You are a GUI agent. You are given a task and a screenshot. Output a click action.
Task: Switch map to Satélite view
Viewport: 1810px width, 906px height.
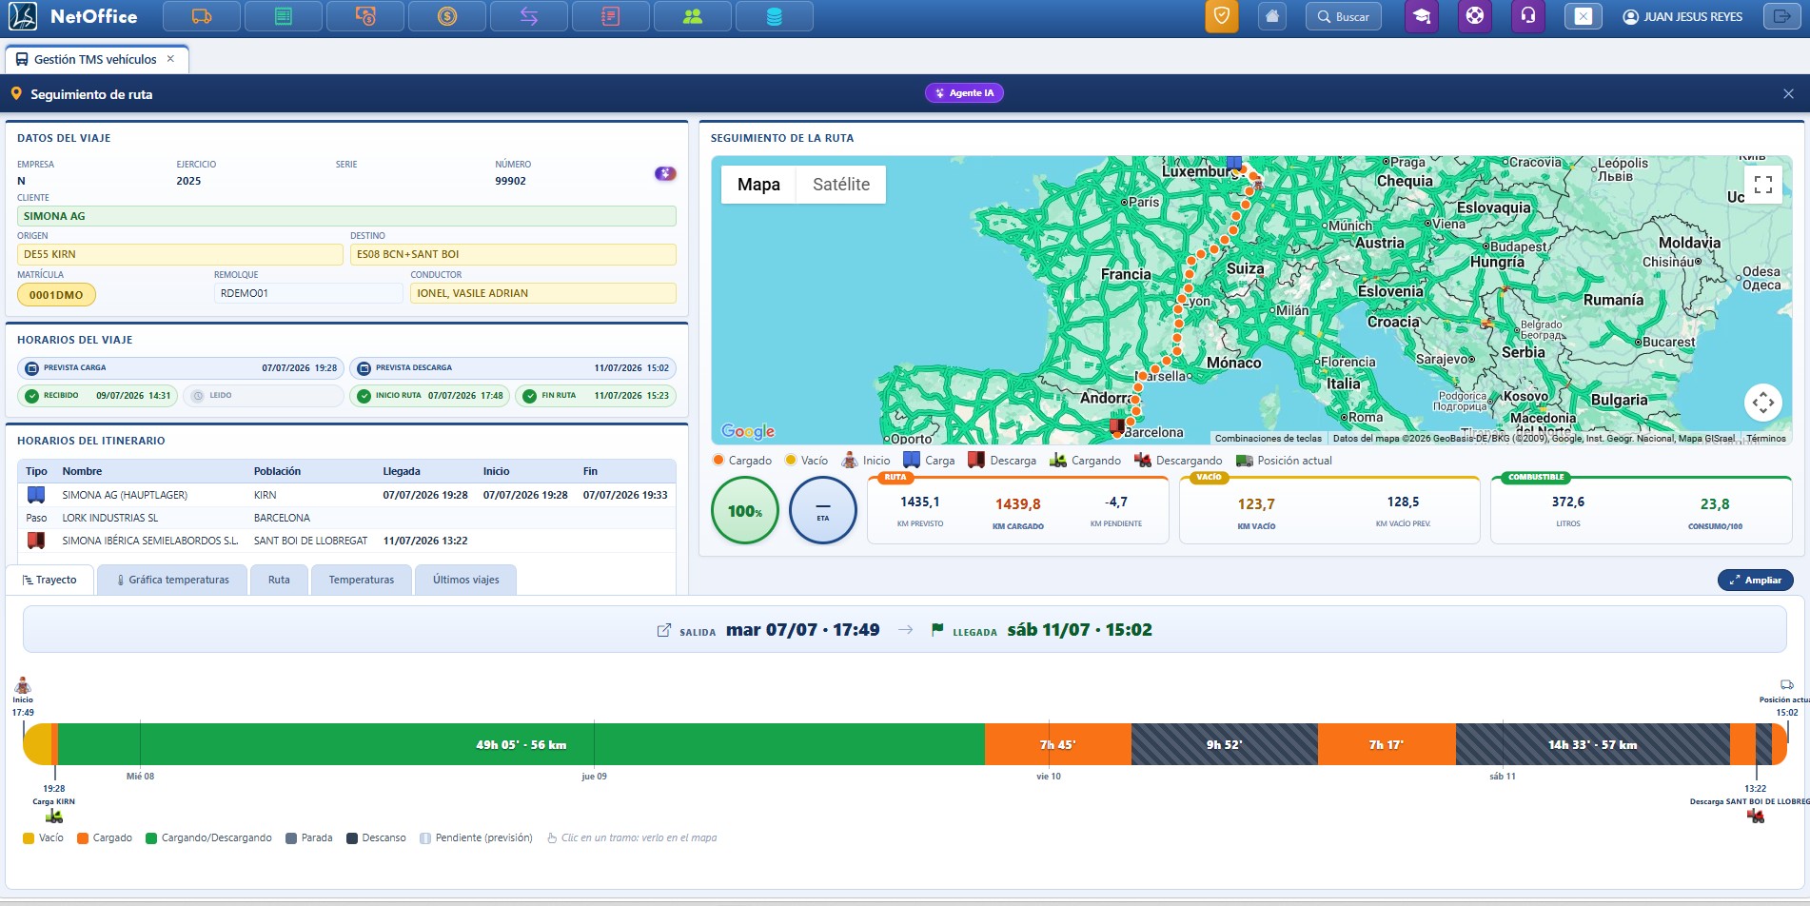[841, 185]
